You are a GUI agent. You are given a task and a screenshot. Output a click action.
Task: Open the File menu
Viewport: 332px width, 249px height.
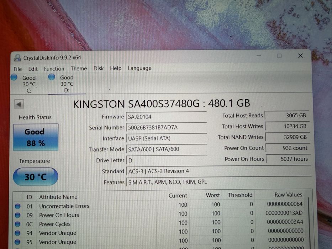17,69
